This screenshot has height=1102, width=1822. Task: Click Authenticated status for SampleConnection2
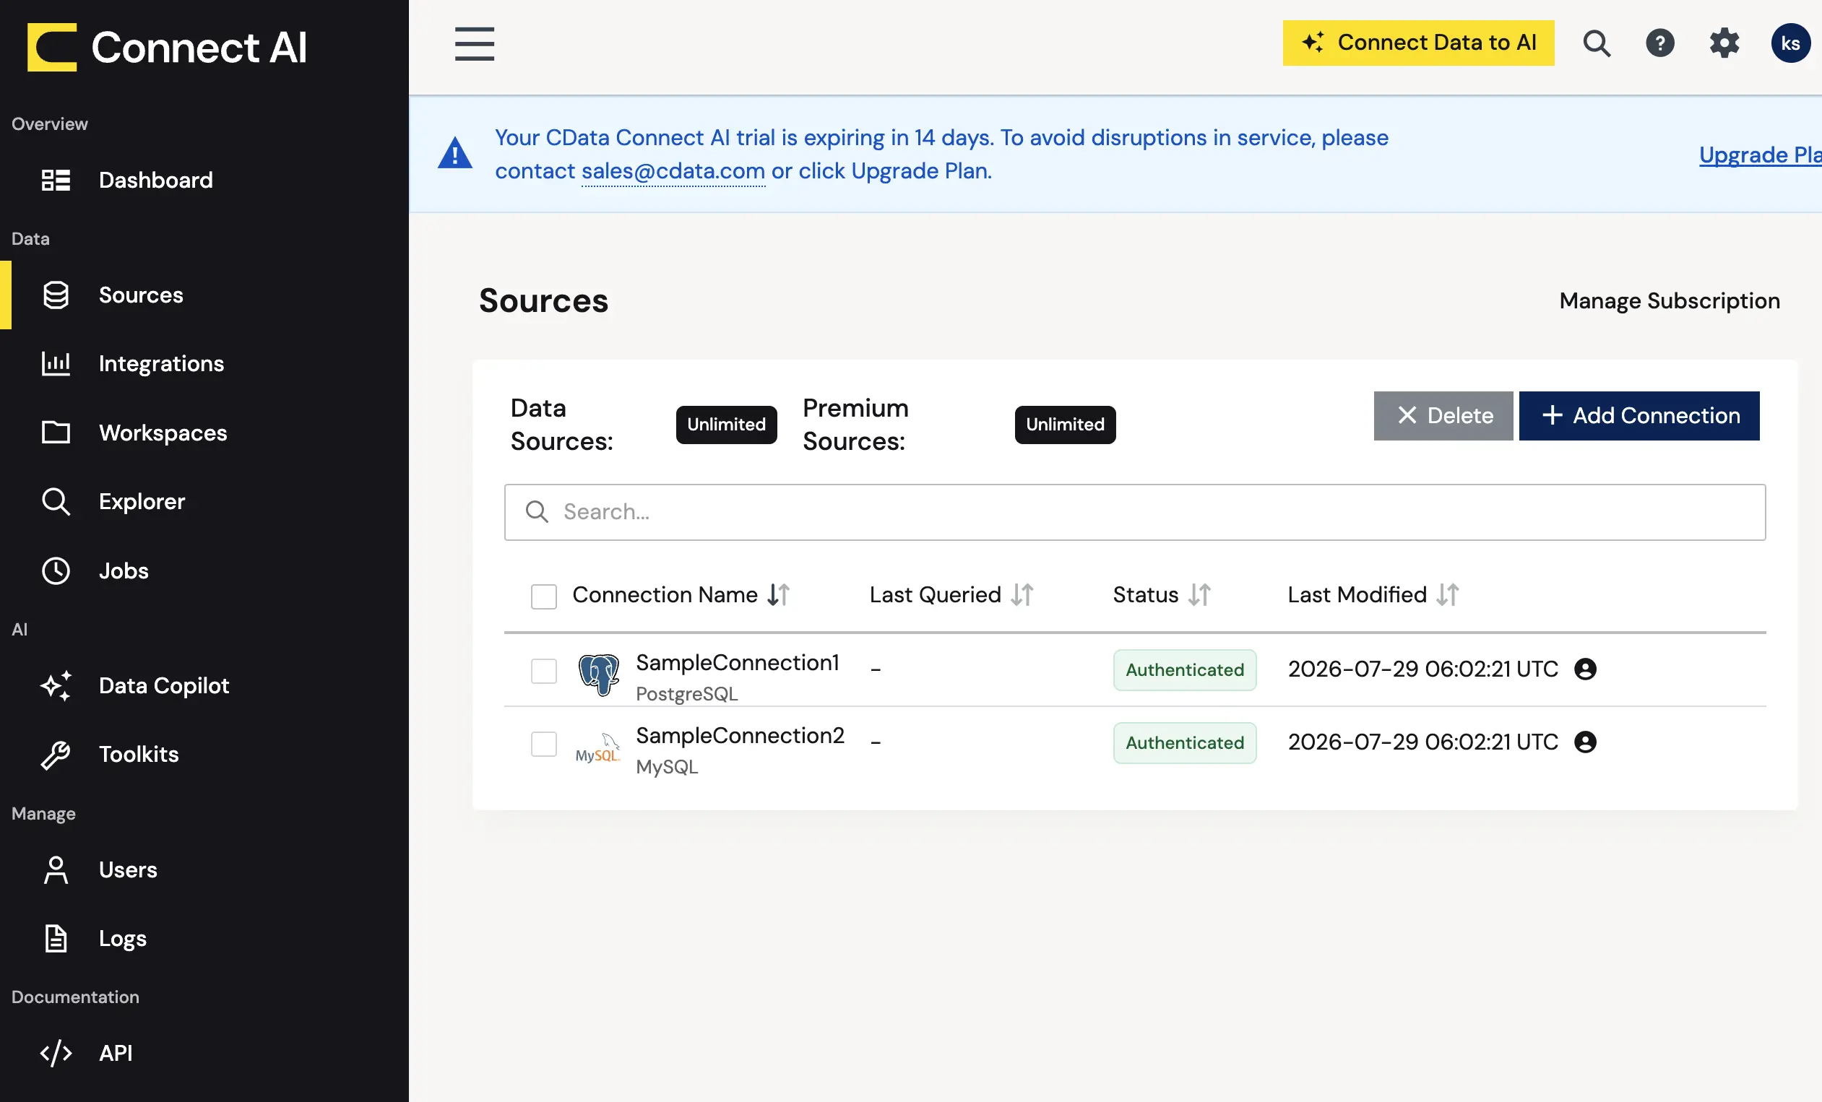click(1185, 742)
